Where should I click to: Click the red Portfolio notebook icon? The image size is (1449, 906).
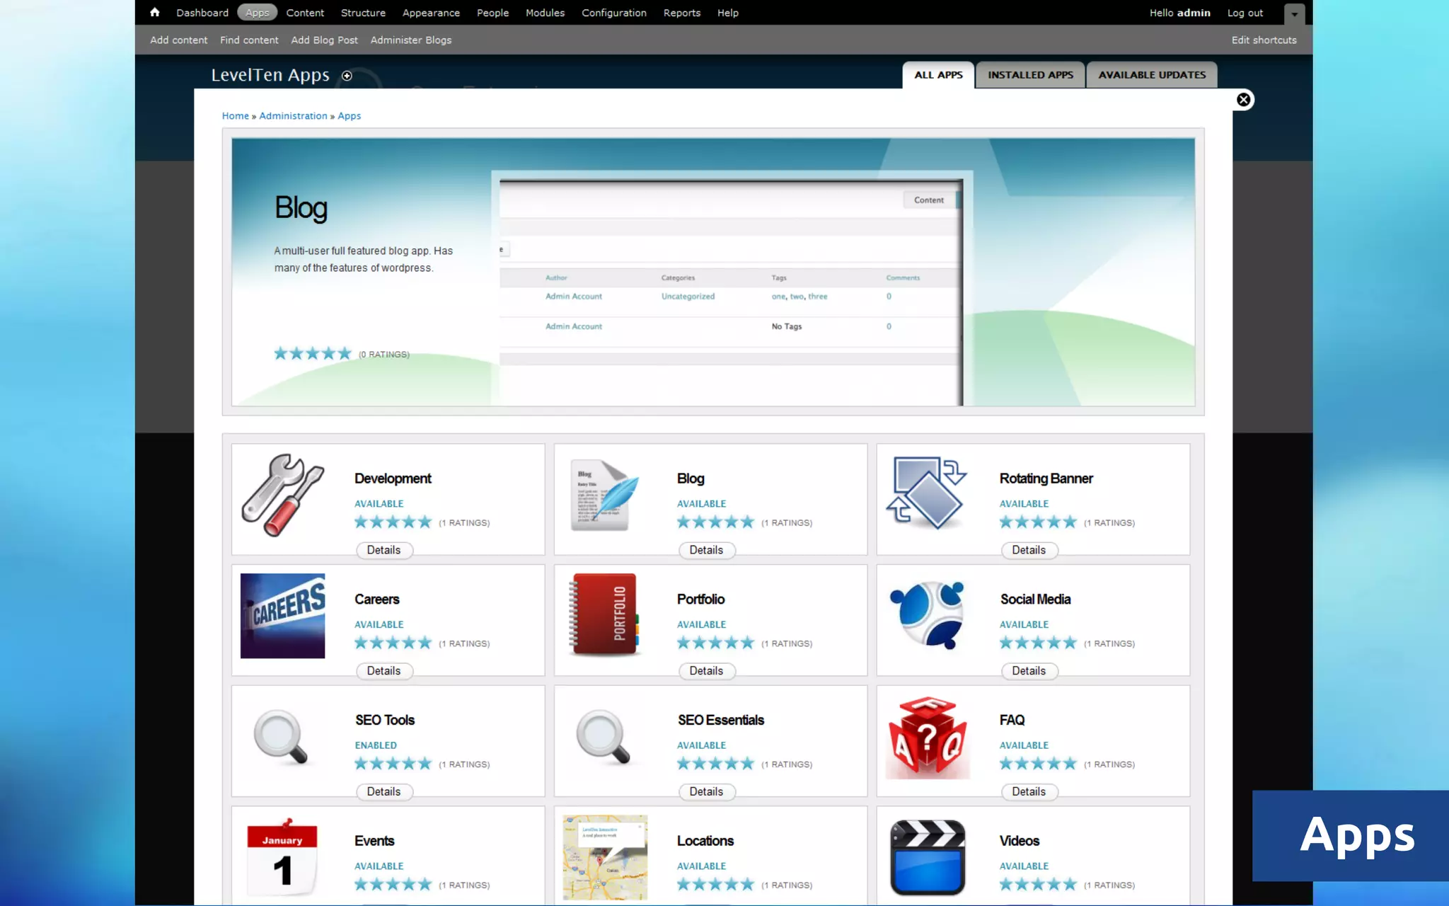click(605, 614)
